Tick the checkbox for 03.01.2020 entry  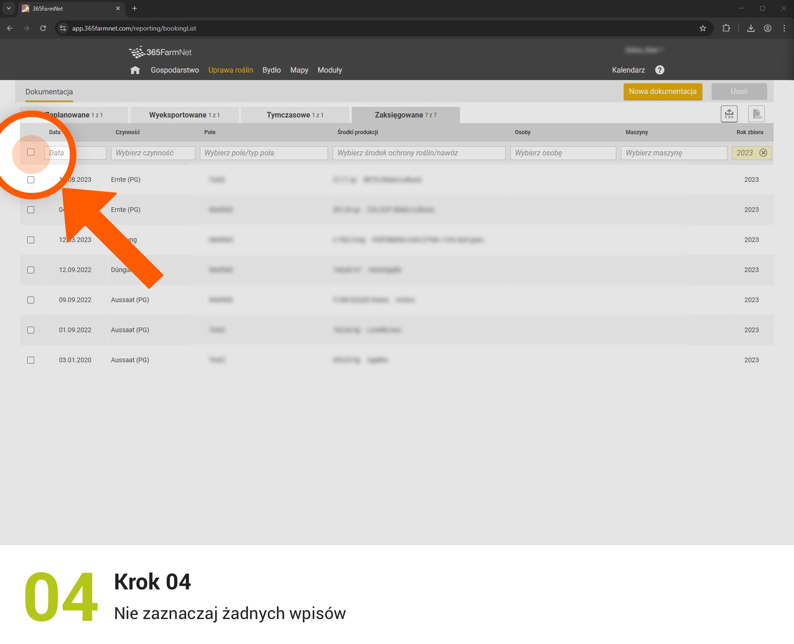click(31, 360)
